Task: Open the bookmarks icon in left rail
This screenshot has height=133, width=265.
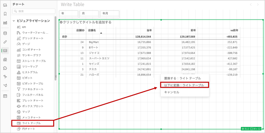Action: tap(5, 14)
